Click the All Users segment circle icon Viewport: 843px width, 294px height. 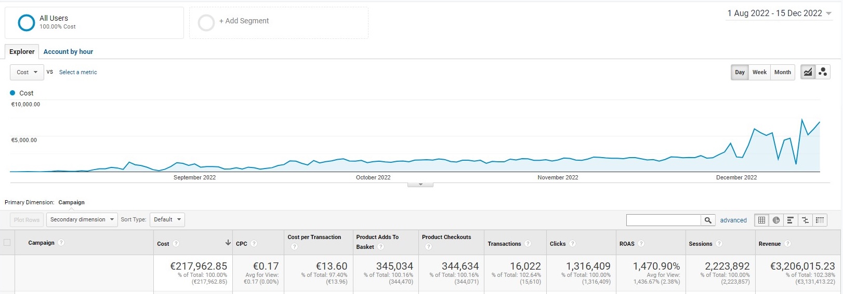[x=26, y=23]
